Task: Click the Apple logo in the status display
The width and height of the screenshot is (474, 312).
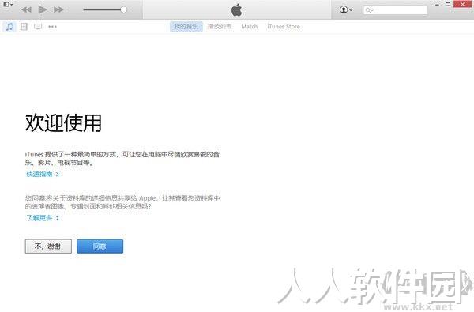Action: 237,9
